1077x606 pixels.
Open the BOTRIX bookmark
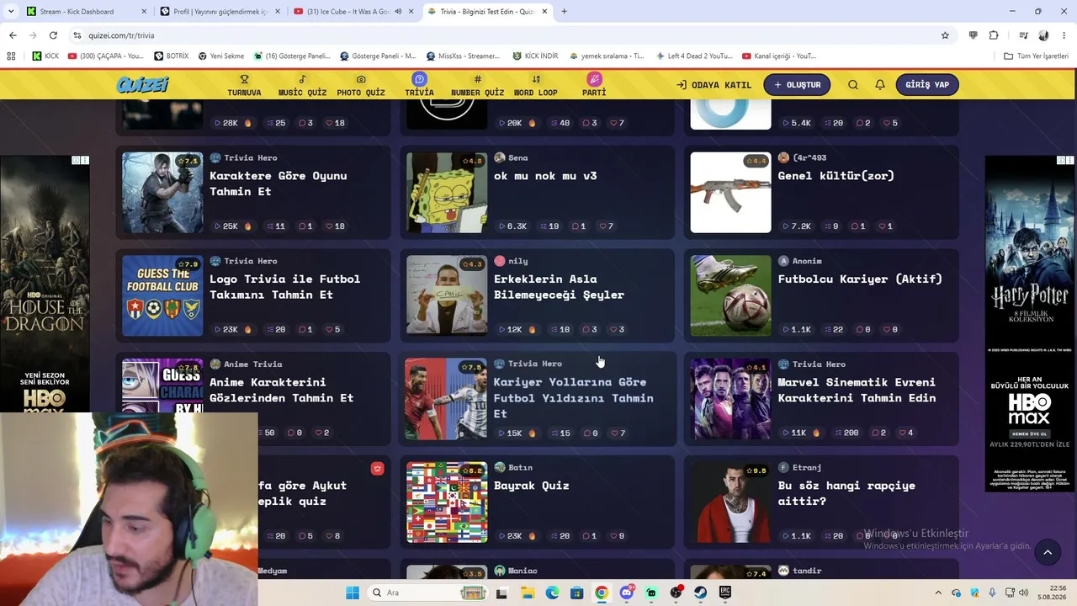click(x=172, y=56)
